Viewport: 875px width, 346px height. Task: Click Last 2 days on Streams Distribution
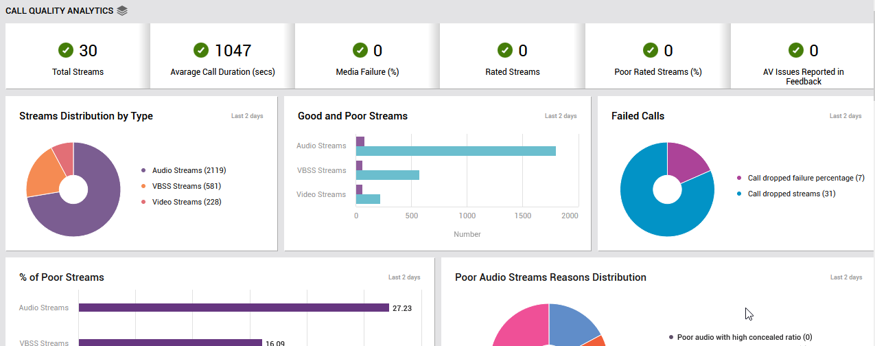tap(247, 116)
